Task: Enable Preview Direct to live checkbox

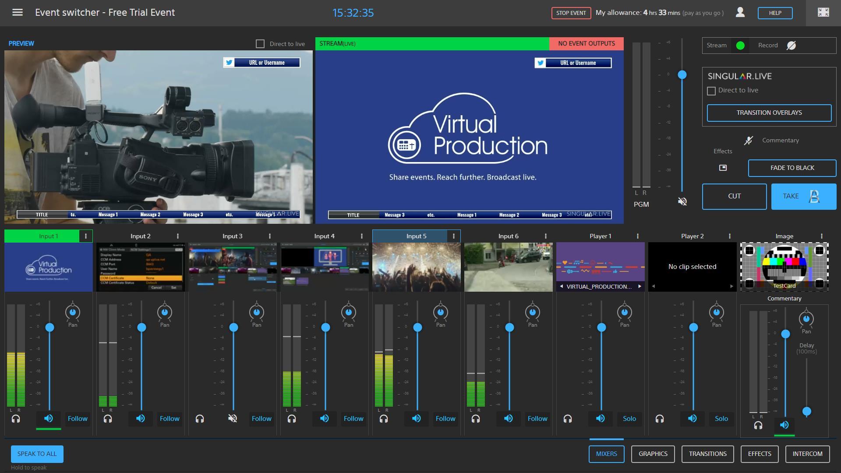Action: pos(260,44)
